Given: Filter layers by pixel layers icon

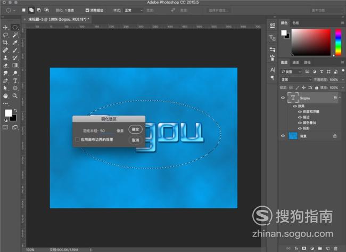Looking at the screenshot, I should tap(307, 71).
